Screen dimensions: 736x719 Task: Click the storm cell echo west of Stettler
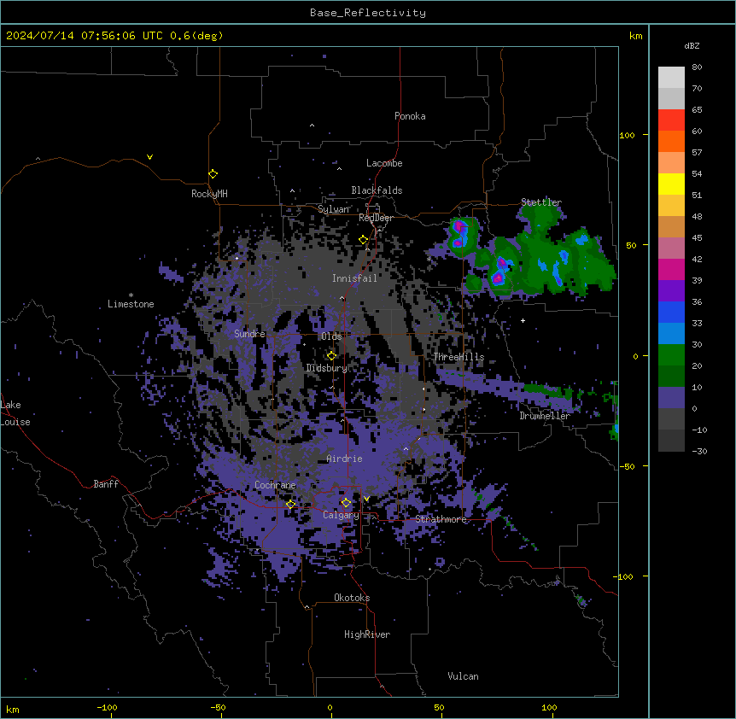pyautogui.click(x=461, y=236)
